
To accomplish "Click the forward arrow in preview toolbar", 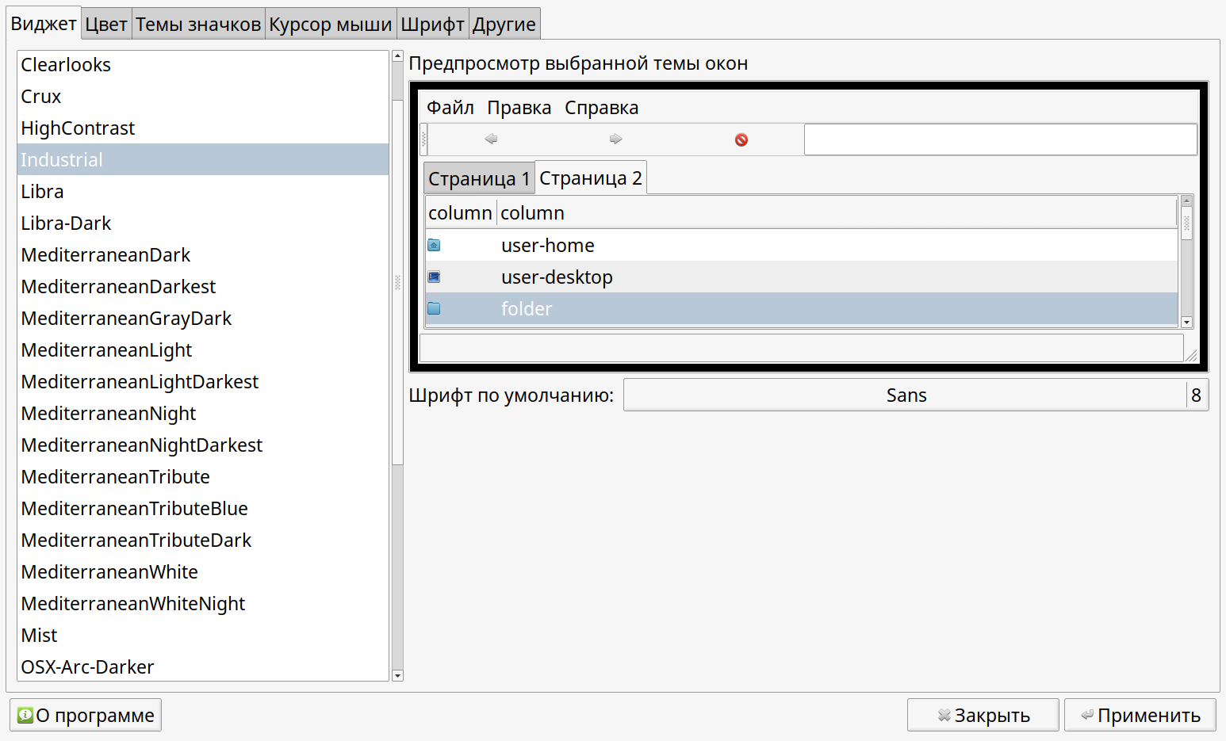I will click(615, 139).
